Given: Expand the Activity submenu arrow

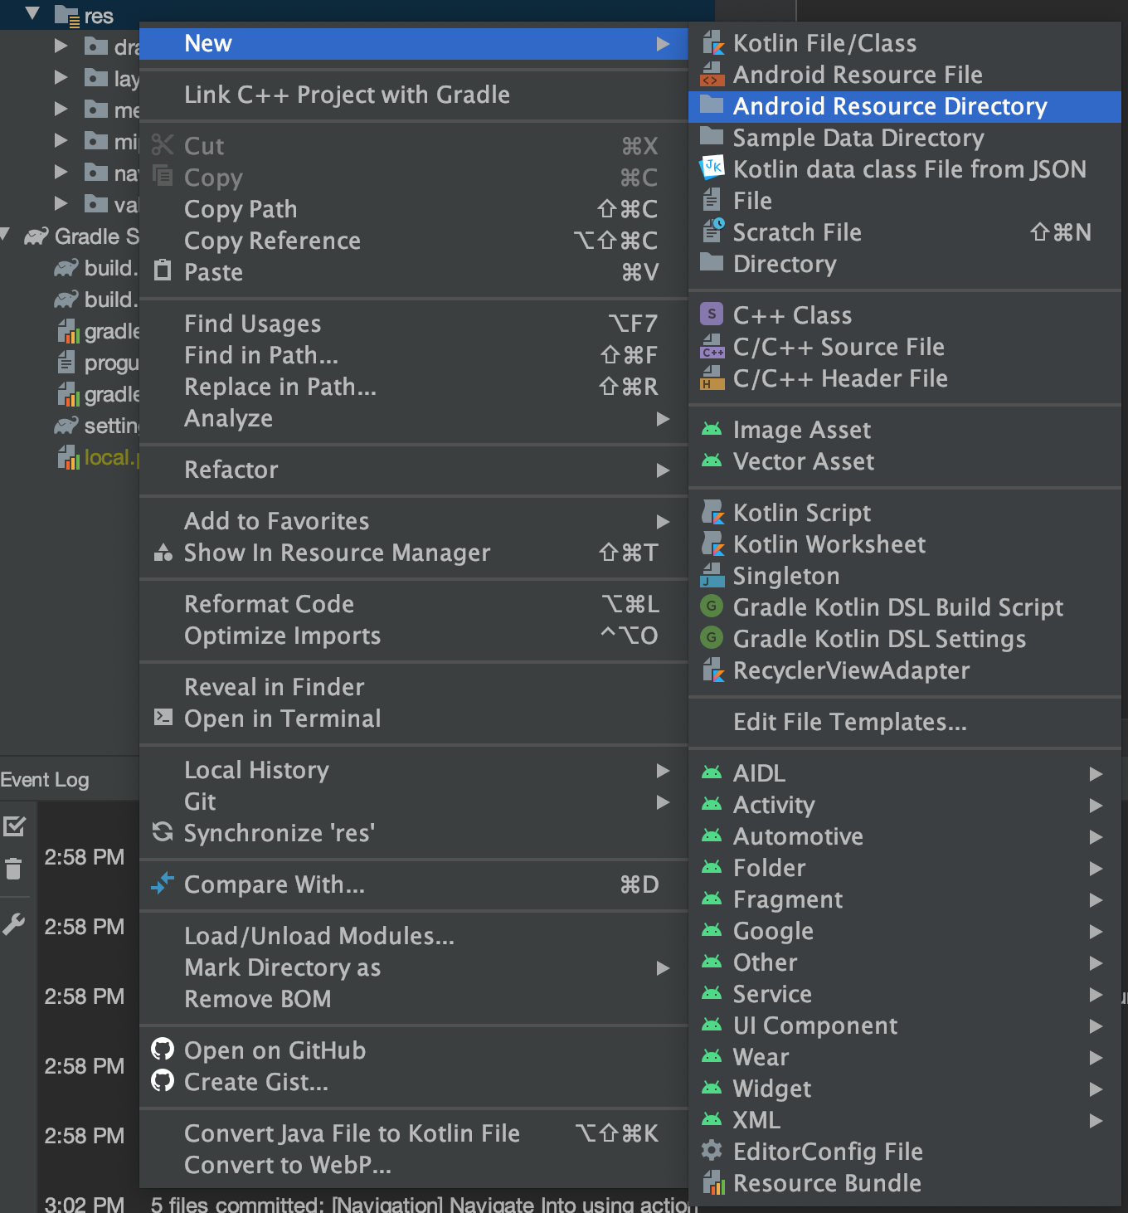Looking at the screenshot, I should pos(1096,805).
